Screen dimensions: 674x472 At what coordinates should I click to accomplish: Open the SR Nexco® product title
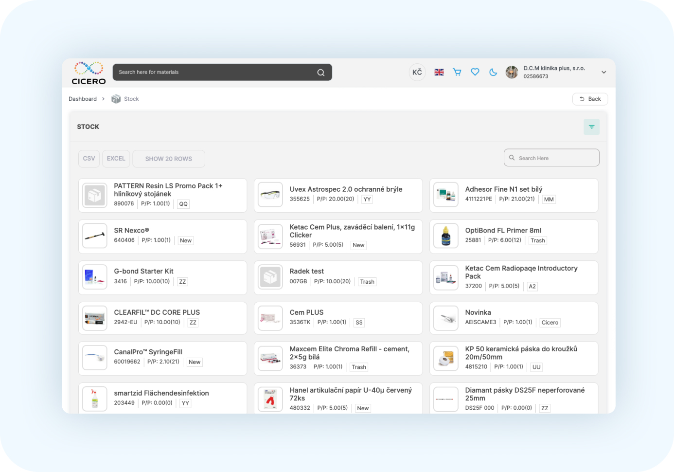[132, 231]
